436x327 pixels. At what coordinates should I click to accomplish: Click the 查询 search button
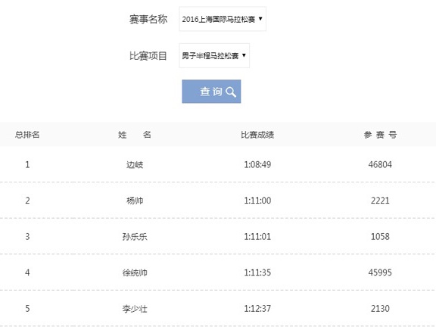[211, 92]
